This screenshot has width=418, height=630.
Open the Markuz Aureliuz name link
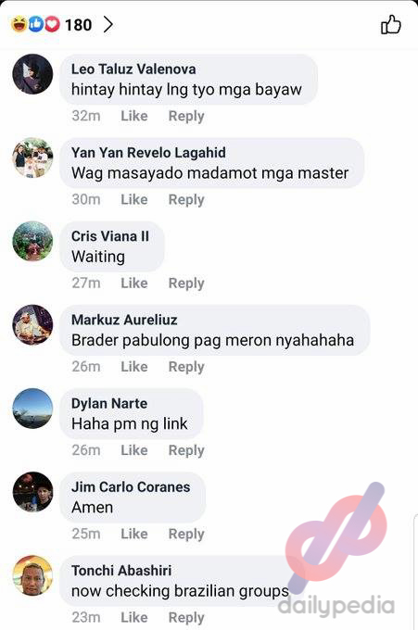(x=124, y=320)
